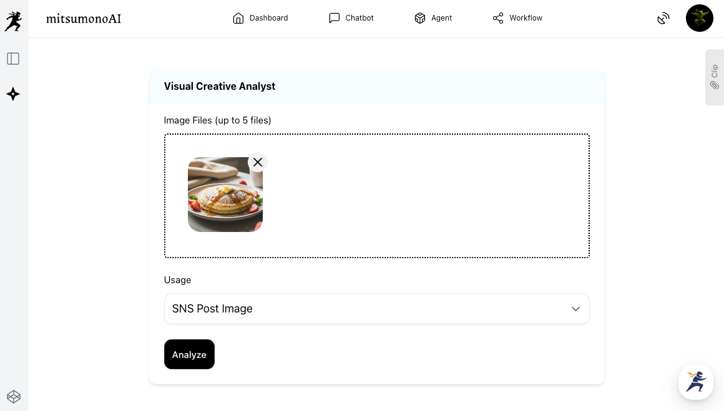Click the Visual Creative Analyst heading
Image resolution: width=724 pixels, height=411 pixels.
coord(220,86)
